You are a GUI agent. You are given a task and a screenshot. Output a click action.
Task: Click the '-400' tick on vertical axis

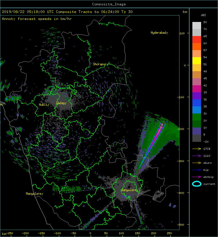point(181,193)
